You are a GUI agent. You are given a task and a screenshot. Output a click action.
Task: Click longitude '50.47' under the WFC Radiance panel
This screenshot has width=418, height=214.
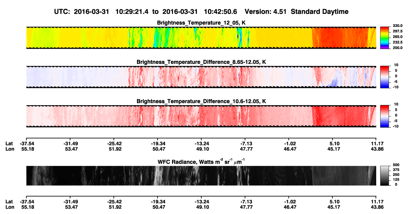159,207
